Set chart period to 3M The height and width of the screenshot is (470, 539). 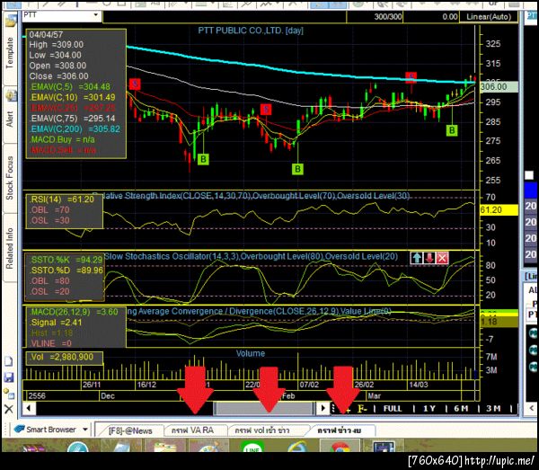(x=493, y=409)
